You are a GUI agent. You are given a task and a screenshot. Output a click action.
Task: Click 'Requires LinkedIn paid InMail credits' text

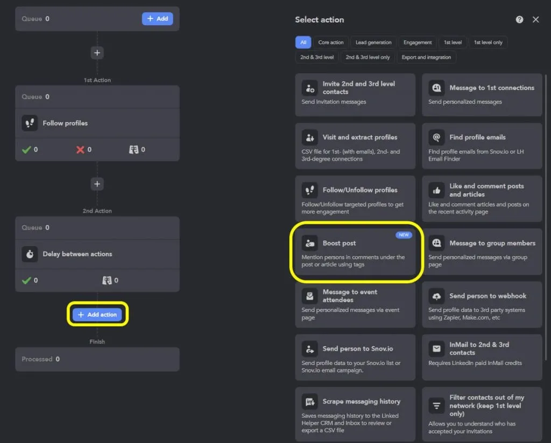(x=475, y=363)
